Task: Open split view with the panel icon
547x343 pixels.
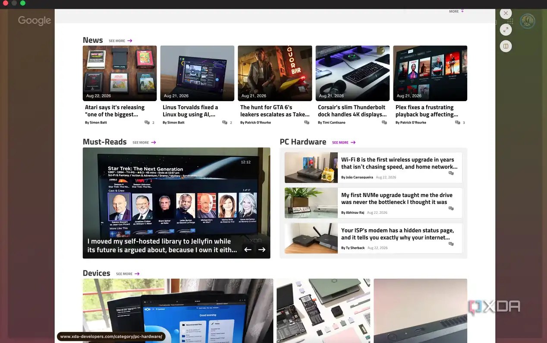Action: coord(506,46)
